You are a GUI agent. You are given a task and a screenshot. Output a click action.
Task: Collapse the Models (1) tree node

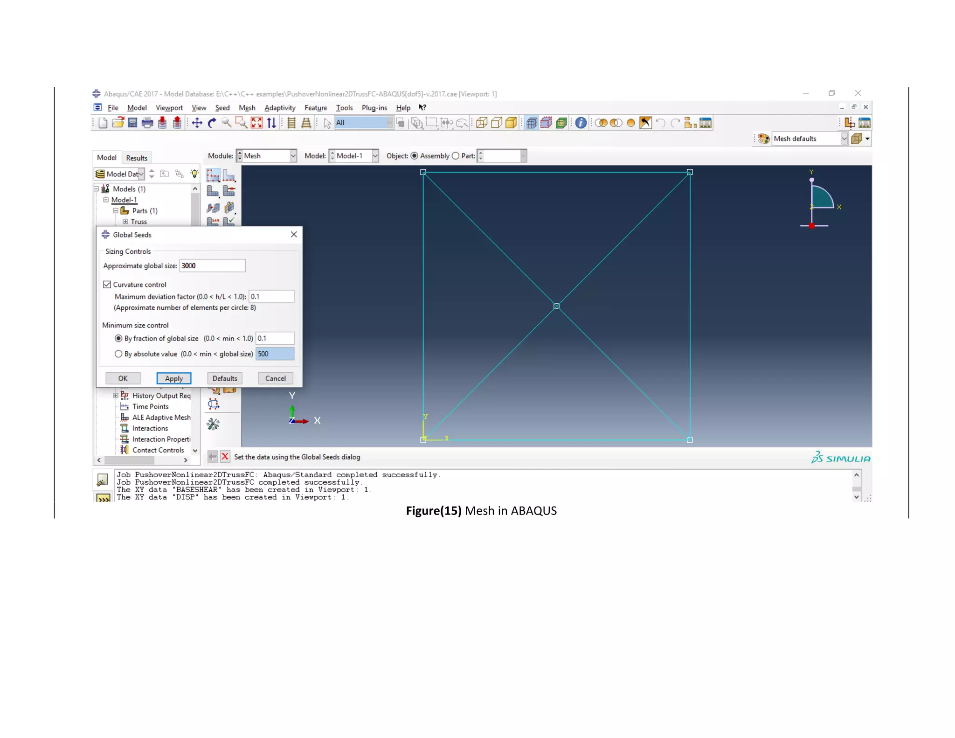[97, 189]
